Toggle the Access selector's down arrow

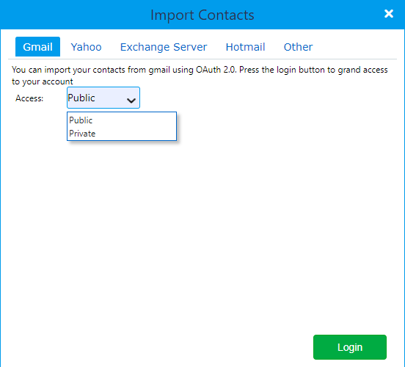click(131, 101)
